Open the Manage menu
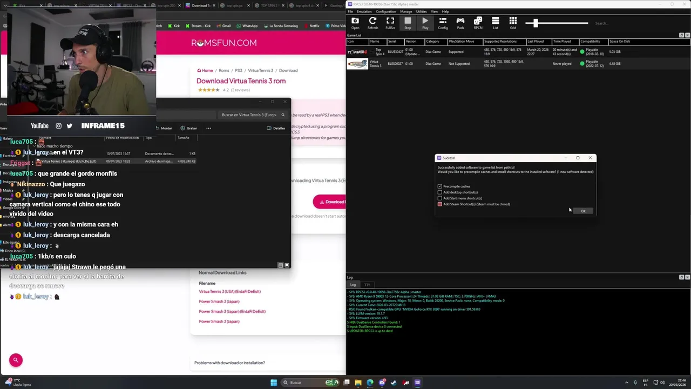 406,11
